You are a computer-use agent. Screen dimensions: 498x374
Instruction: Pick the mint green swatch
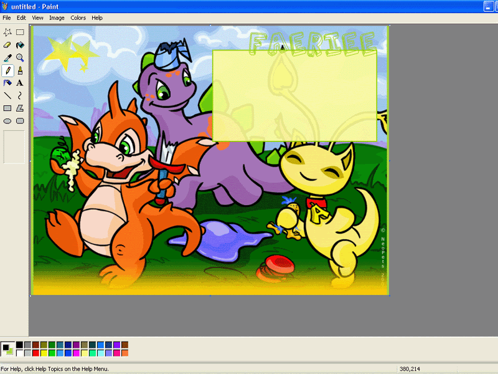coord(92,353)
